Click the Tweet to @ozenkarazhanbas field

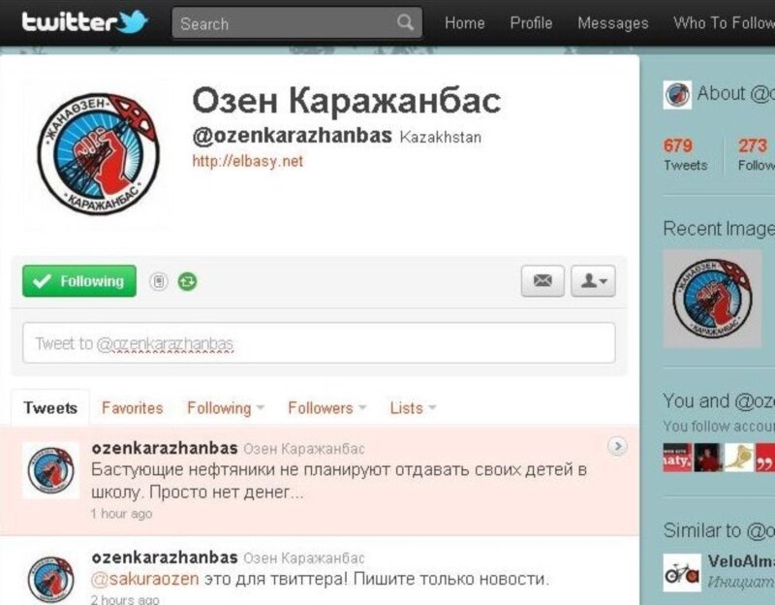(x=319, y=343)
